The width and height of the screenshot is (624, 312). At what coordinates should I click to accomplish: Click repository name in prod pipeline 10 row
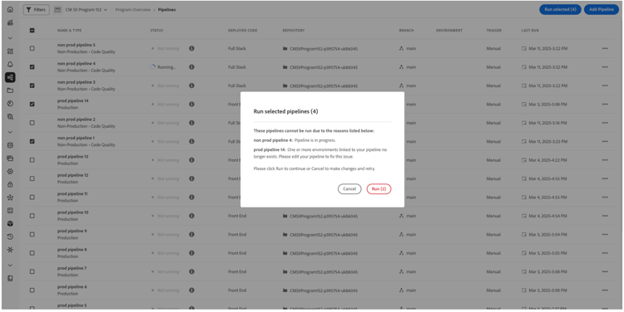coord(323,216)
